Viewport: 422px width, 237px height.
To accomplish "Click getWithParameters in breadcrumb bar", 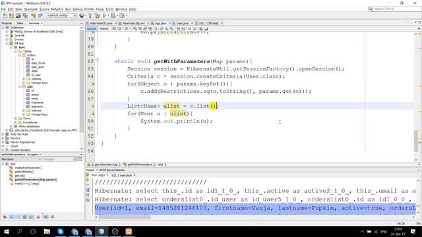I will 140,165.
